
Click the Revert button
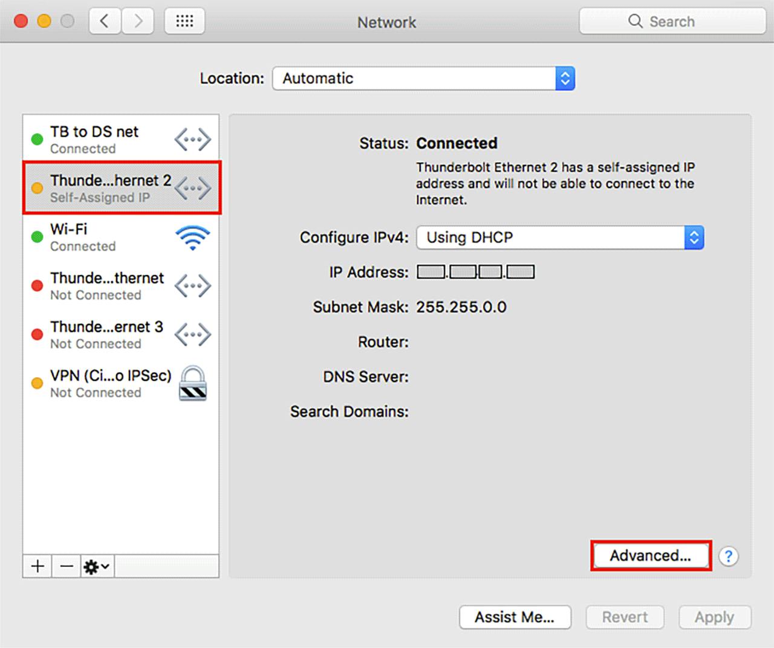625,617
